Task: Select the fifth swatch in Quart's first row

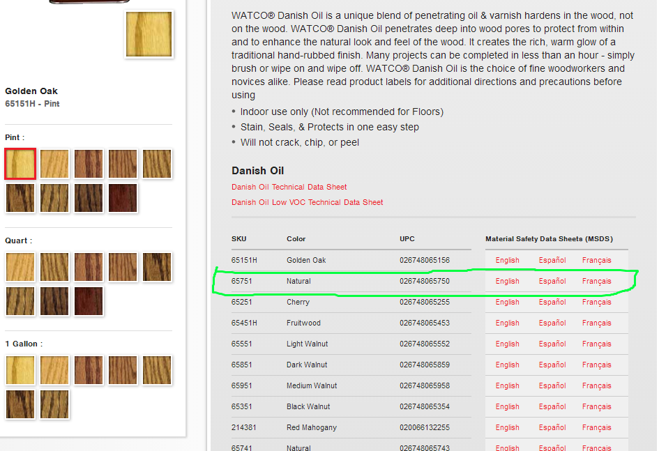Action: [x=157, y=267]
